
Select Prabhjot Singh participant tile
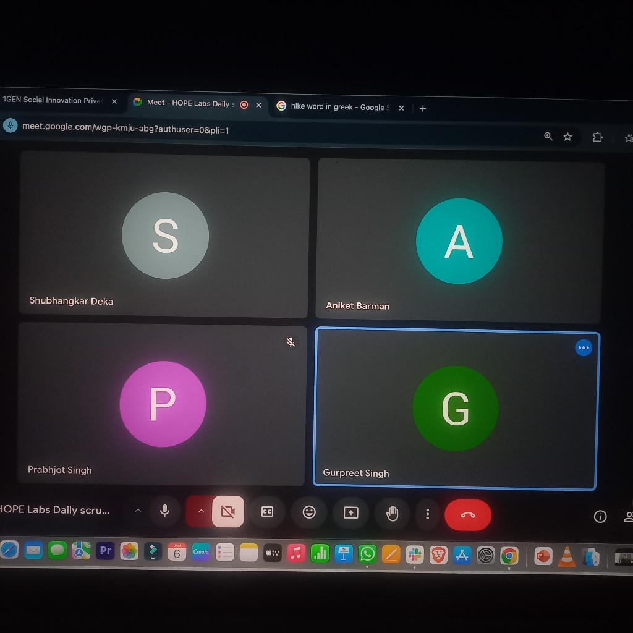(162, 404)
